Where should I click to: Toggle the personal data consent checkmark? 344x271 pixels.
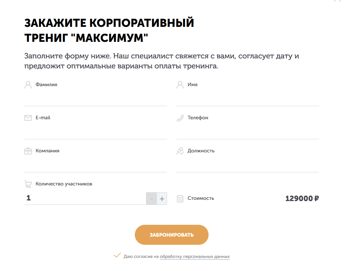[117, 256]
